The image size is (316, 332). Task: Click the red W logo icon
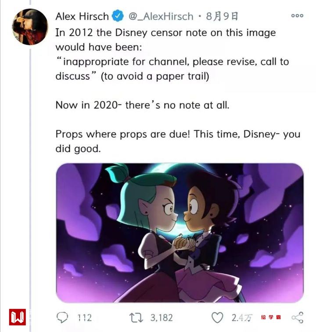(x=18, y=317)
